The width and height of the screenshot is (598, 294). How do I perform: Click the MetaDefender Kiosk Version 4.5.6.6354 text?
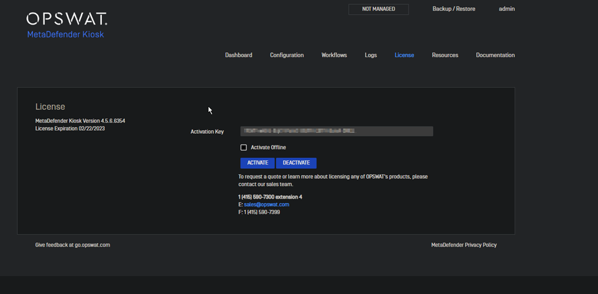pyautogui.click(x=80, y=121)
